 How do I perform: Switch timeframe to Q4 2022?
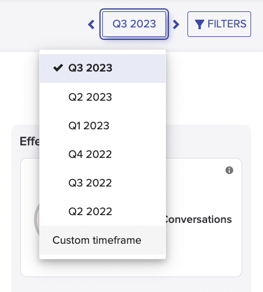(x=102, y=154)
